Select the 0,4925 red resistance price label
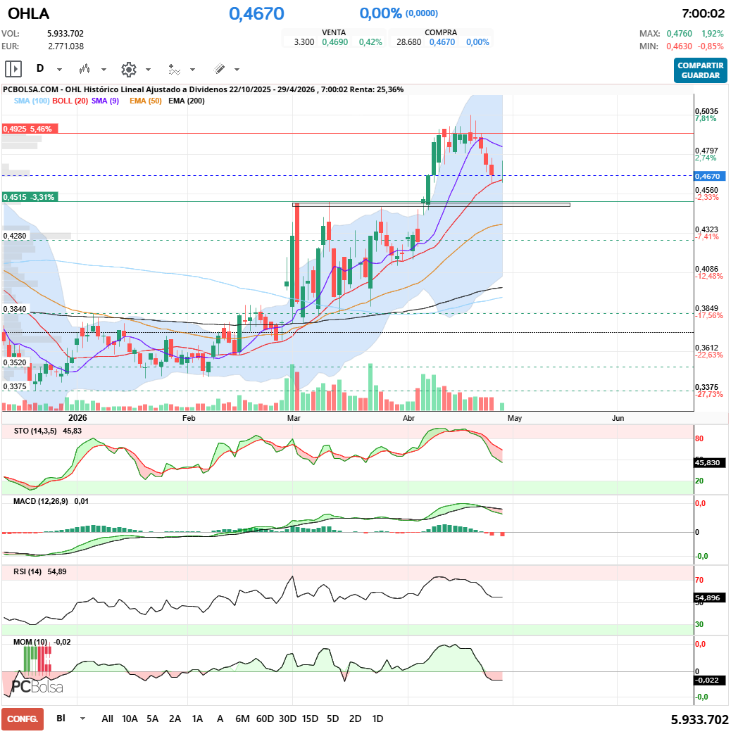The image size is (738, 734). click(x=30, y=129)
